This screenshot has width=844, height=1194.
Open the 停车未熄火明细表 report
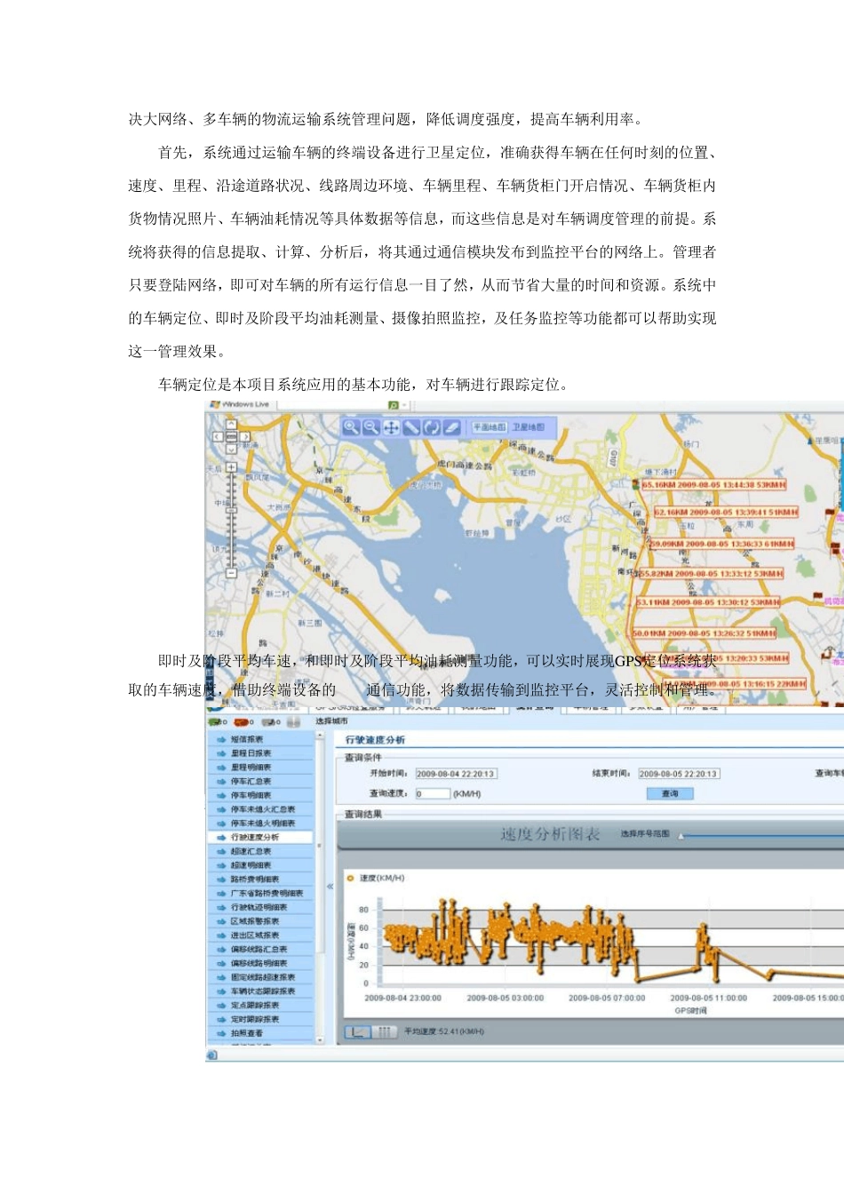262,824
